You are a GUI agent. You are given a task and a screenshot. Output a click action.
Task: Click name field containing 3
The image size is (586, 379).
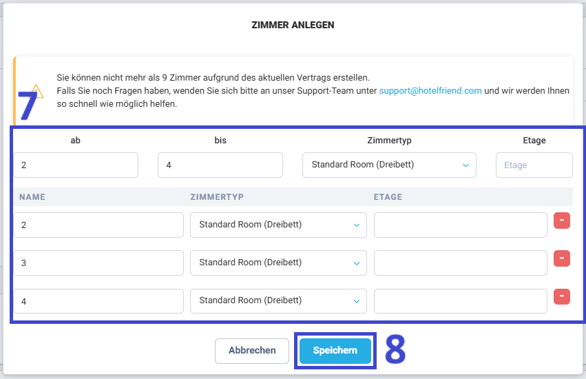tap(98, 263)
